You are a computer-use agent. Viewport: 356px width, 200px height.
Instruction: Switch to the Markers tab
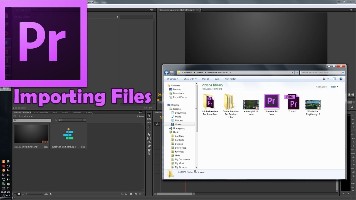coord(77,112)
